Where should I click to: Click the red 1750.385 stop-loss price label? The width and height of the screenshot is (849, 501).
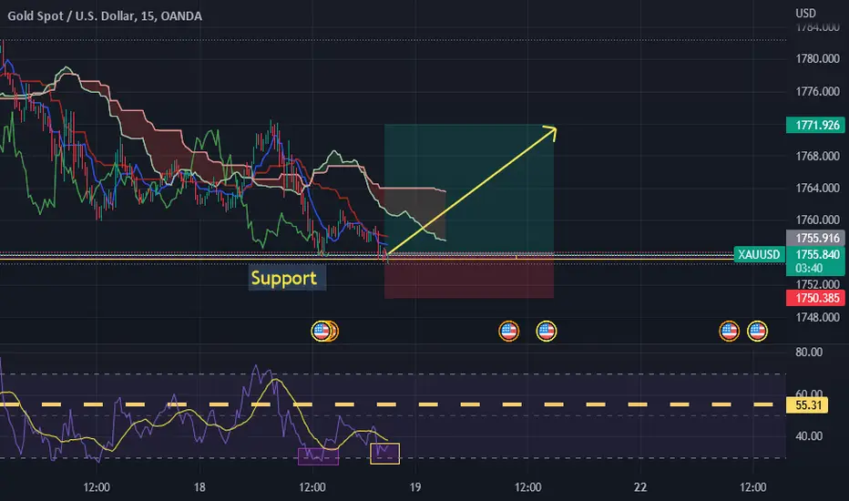(815, 298)
